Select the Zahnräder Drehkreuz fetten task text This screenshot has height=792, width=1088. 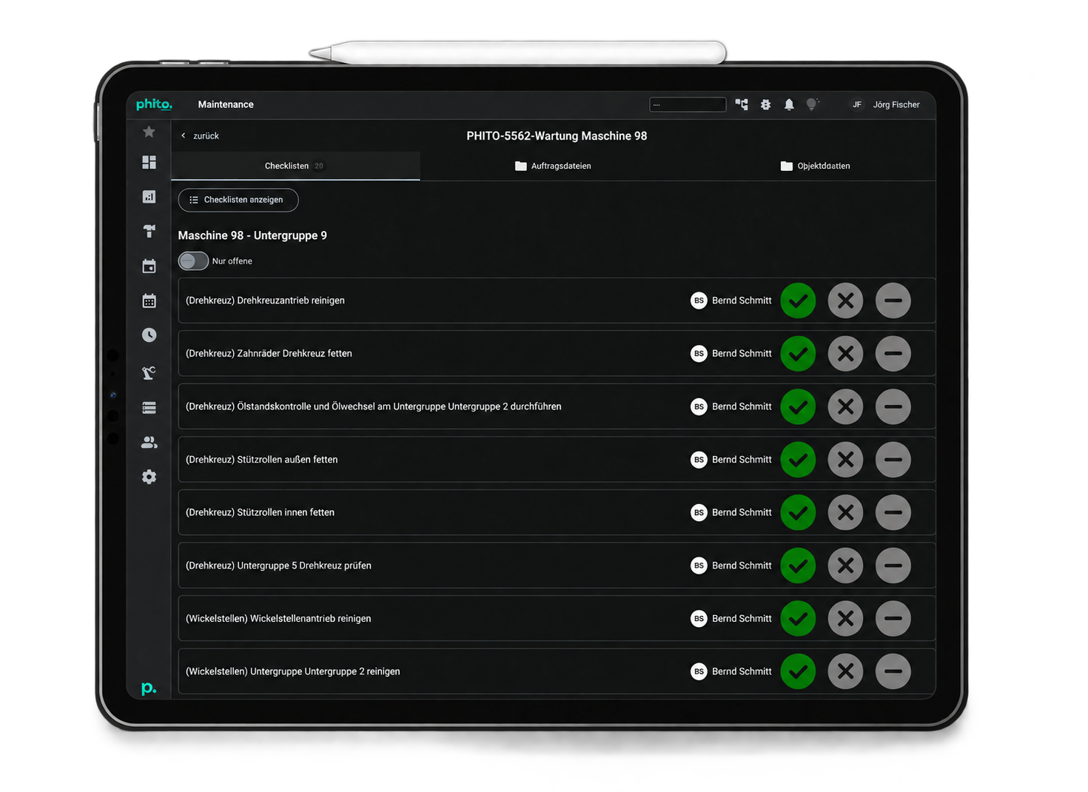click(x=269, y=354)
